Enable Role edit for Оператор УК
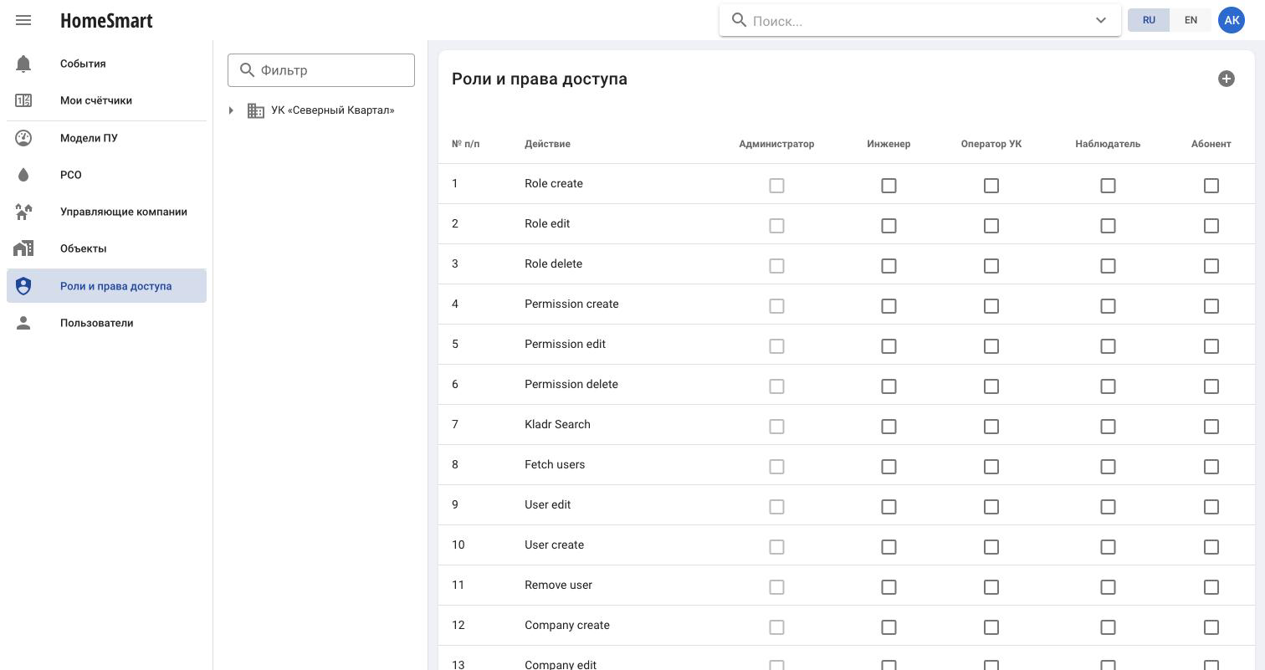The width and height of the screenshot is (1265, 670). pos(991,226)
